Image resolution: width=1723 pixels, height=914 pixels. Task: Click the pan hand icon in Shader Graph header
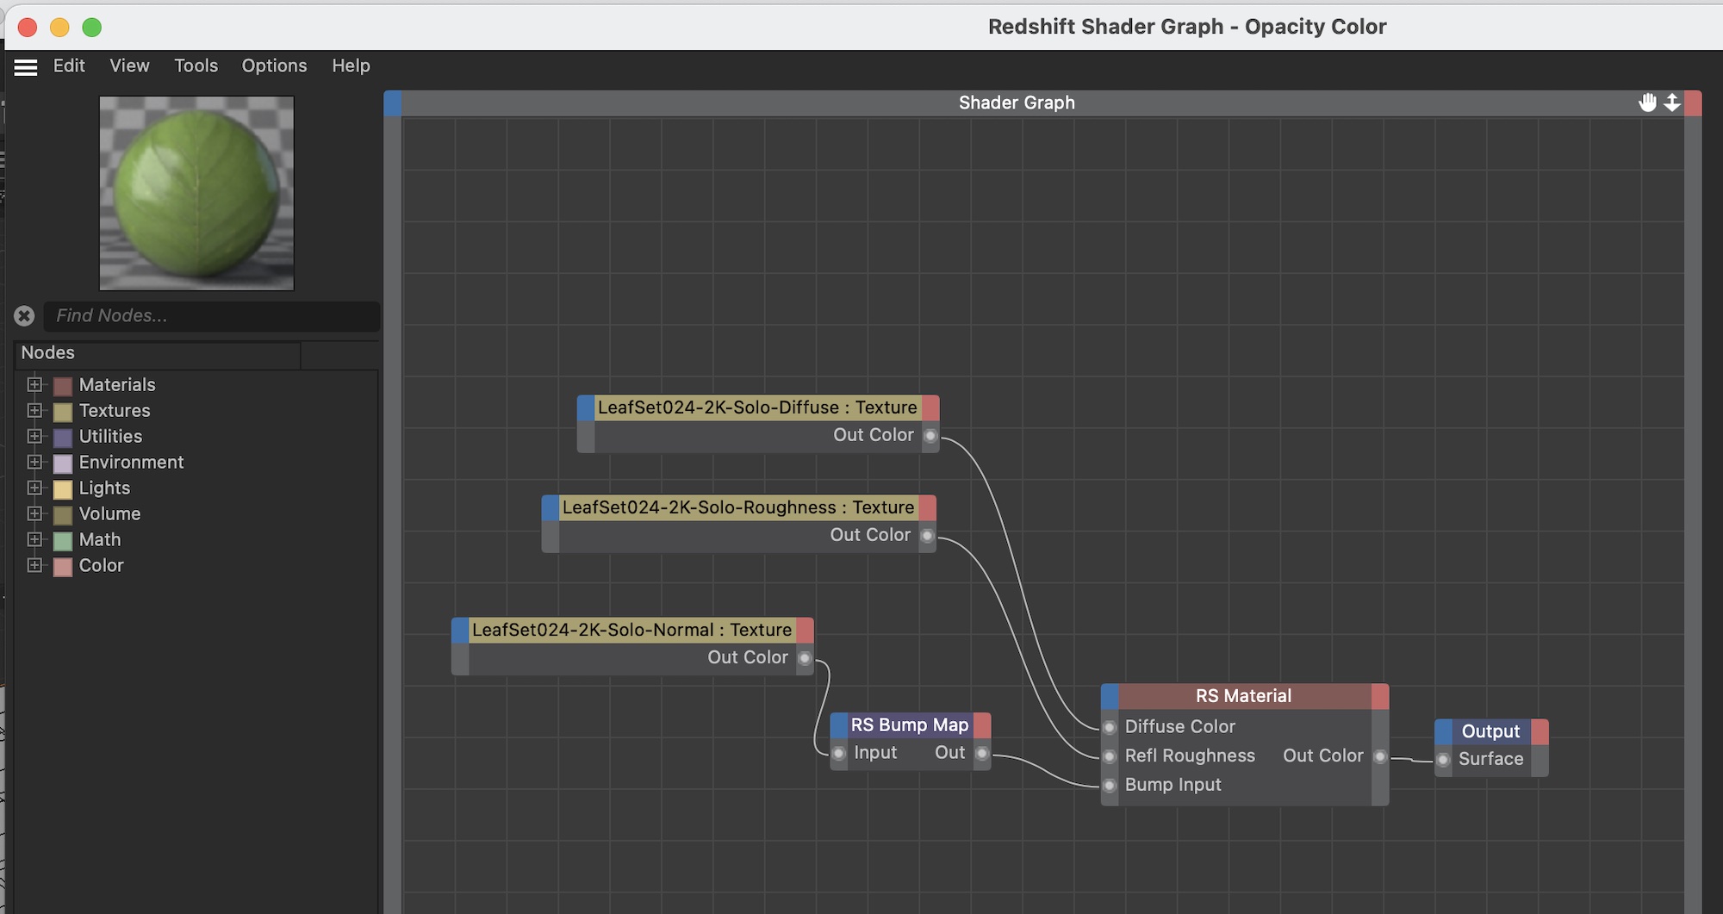(1647, 103)
